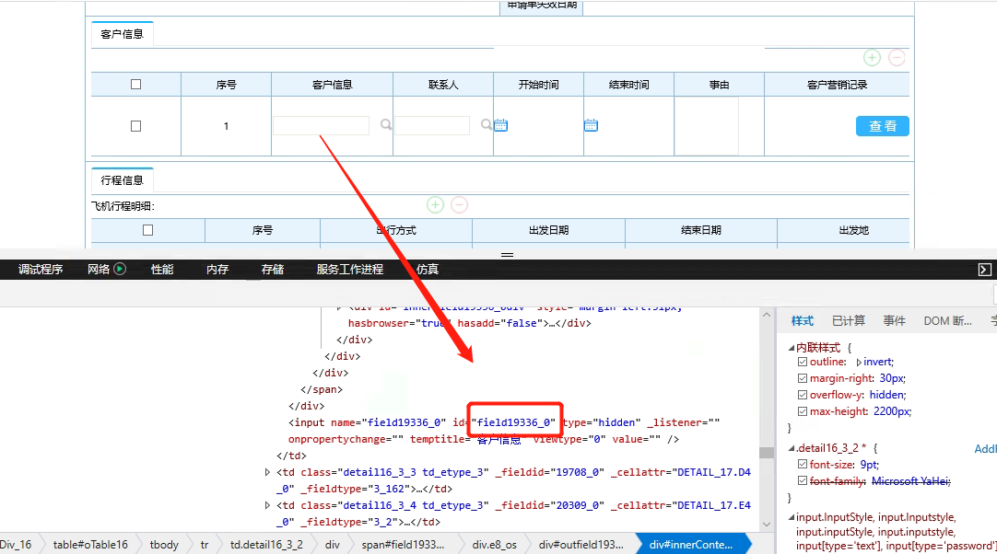Viewport: 997px width, 554px height.
Task: Click the 出发日期 column header
Action: pyautogui.click(x=549, y=230)
